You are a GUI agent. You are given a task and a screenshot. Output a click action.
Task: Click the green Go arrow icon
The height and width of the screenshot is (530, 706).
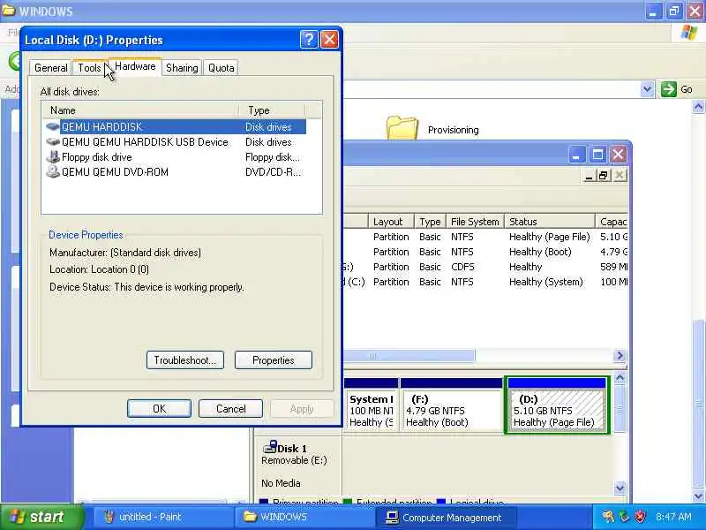(x=669, y=89)
